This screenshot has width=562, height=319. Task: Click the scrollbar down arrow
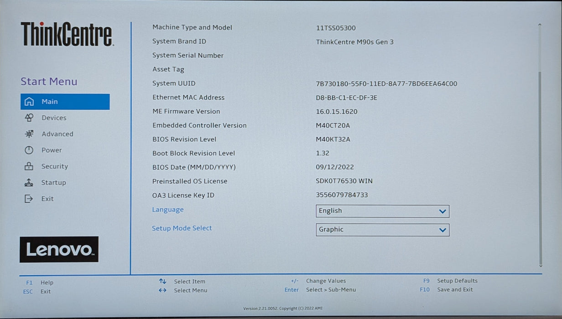click(x=541, y=265)
